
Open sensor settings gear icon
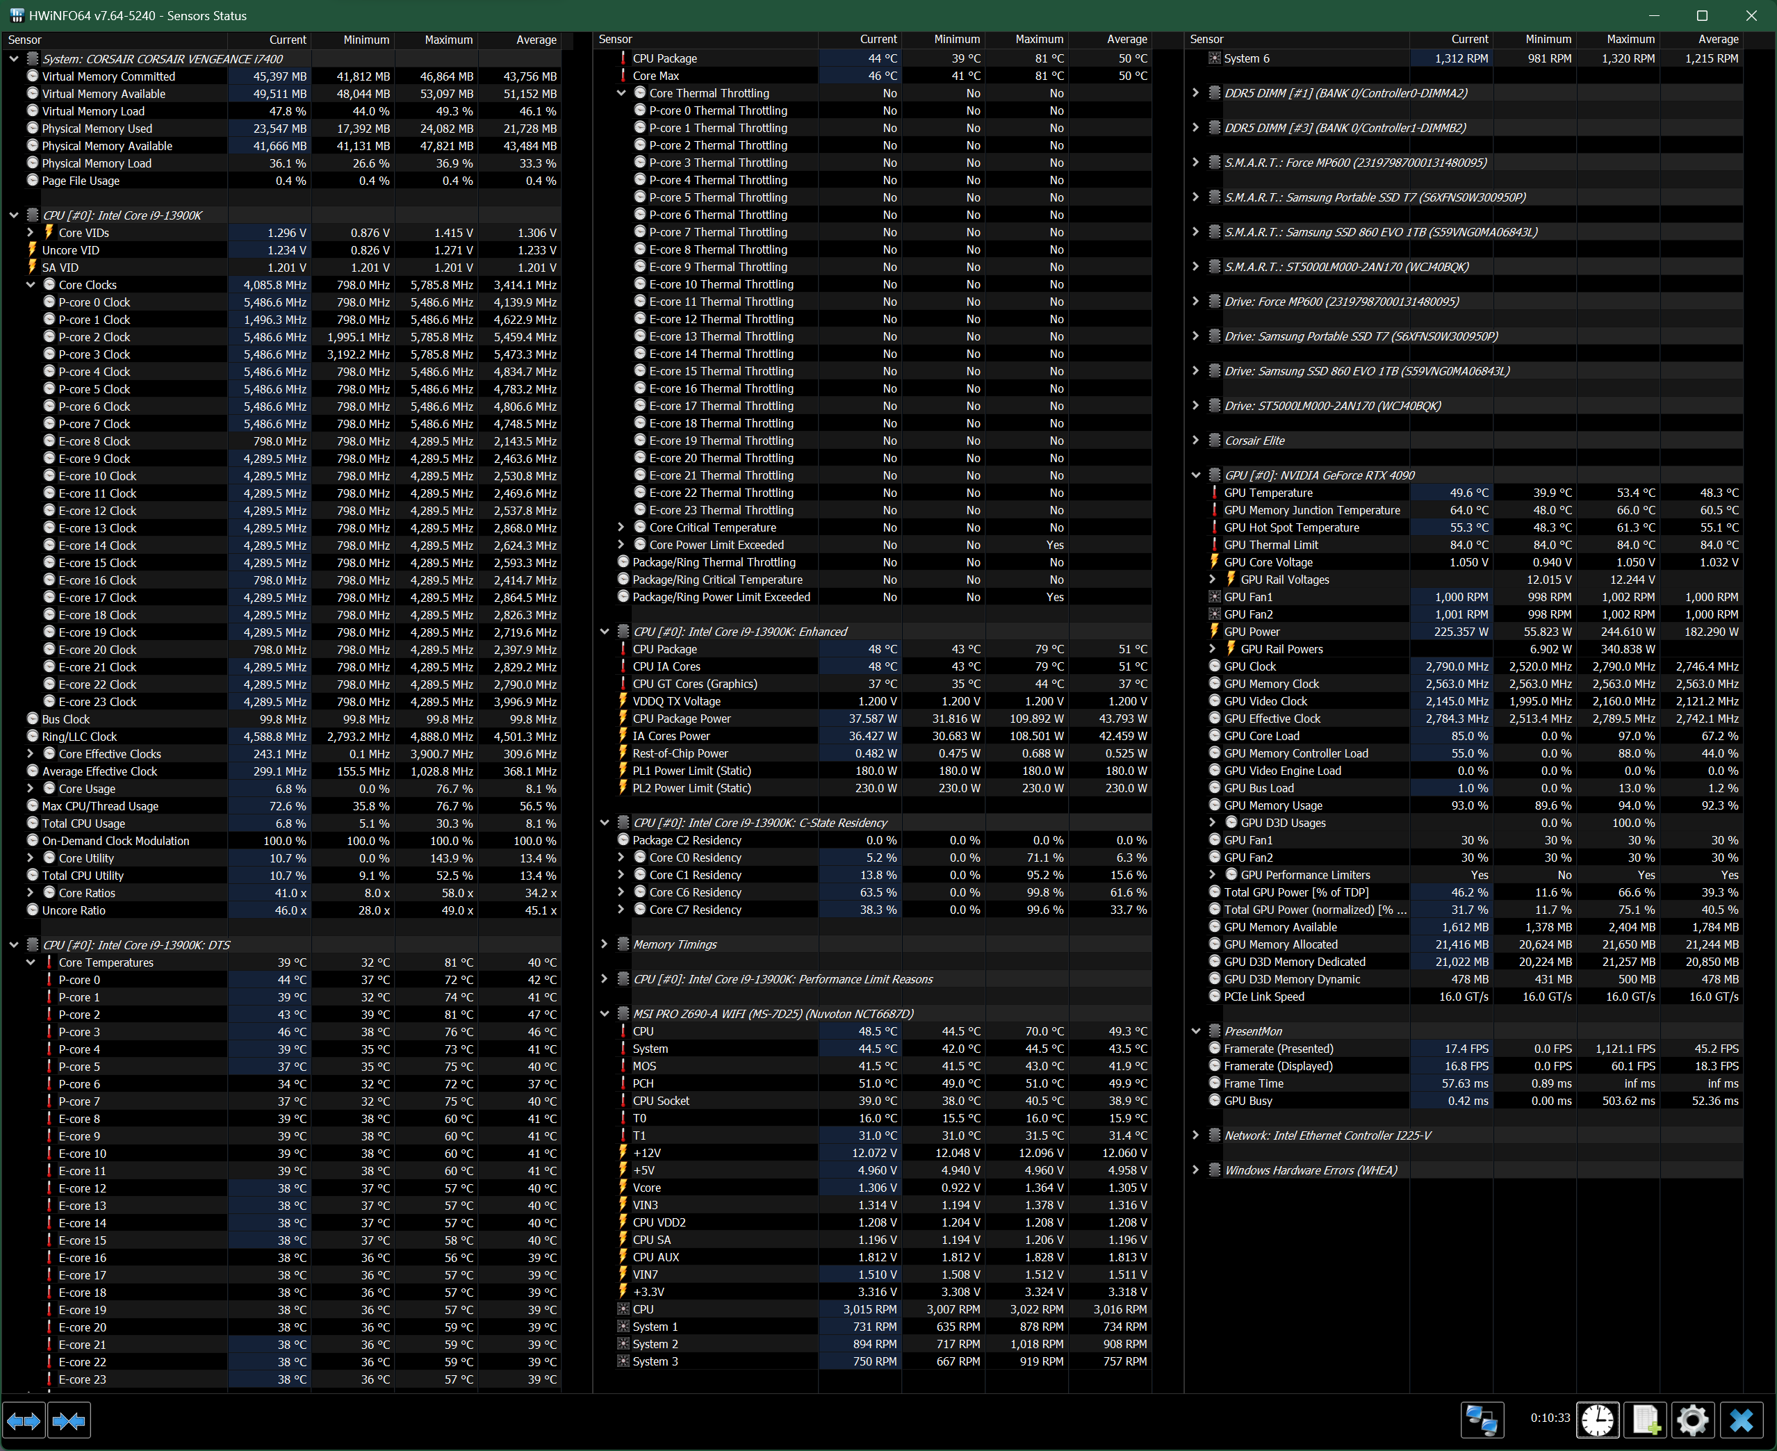coord(1693,1420)
